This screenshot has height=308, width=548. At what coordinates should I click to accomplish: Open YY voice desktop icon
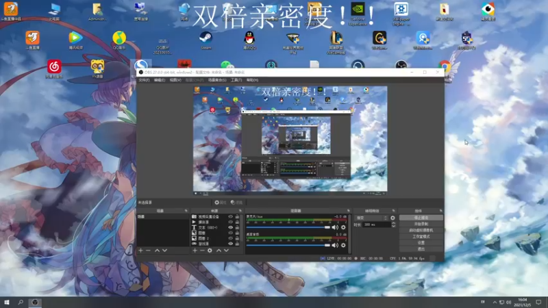tap(97, 68)
